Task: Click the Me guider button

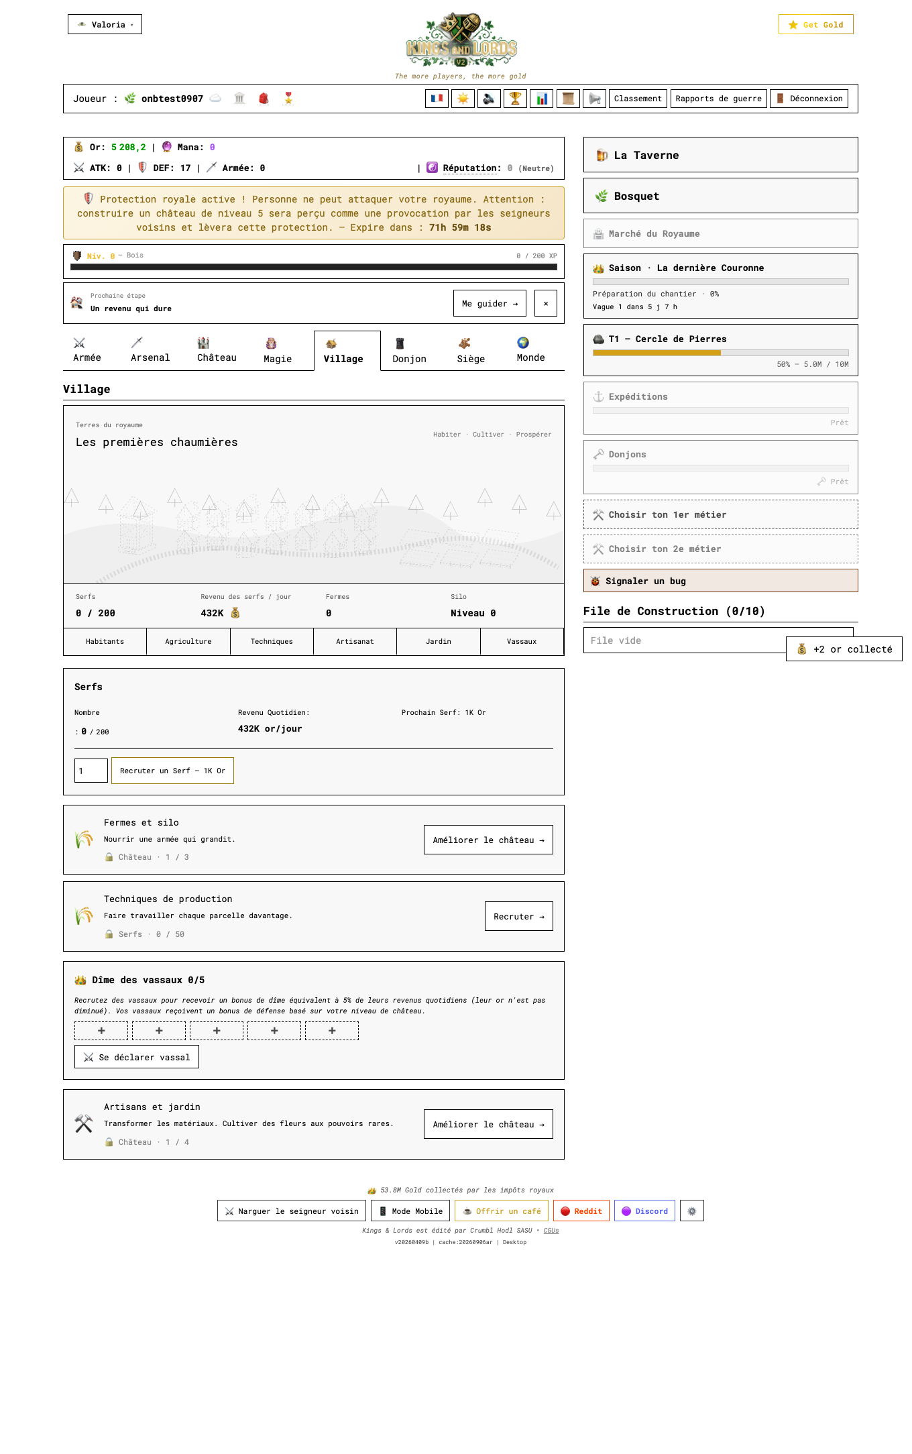Action: [x=490, y=303]
